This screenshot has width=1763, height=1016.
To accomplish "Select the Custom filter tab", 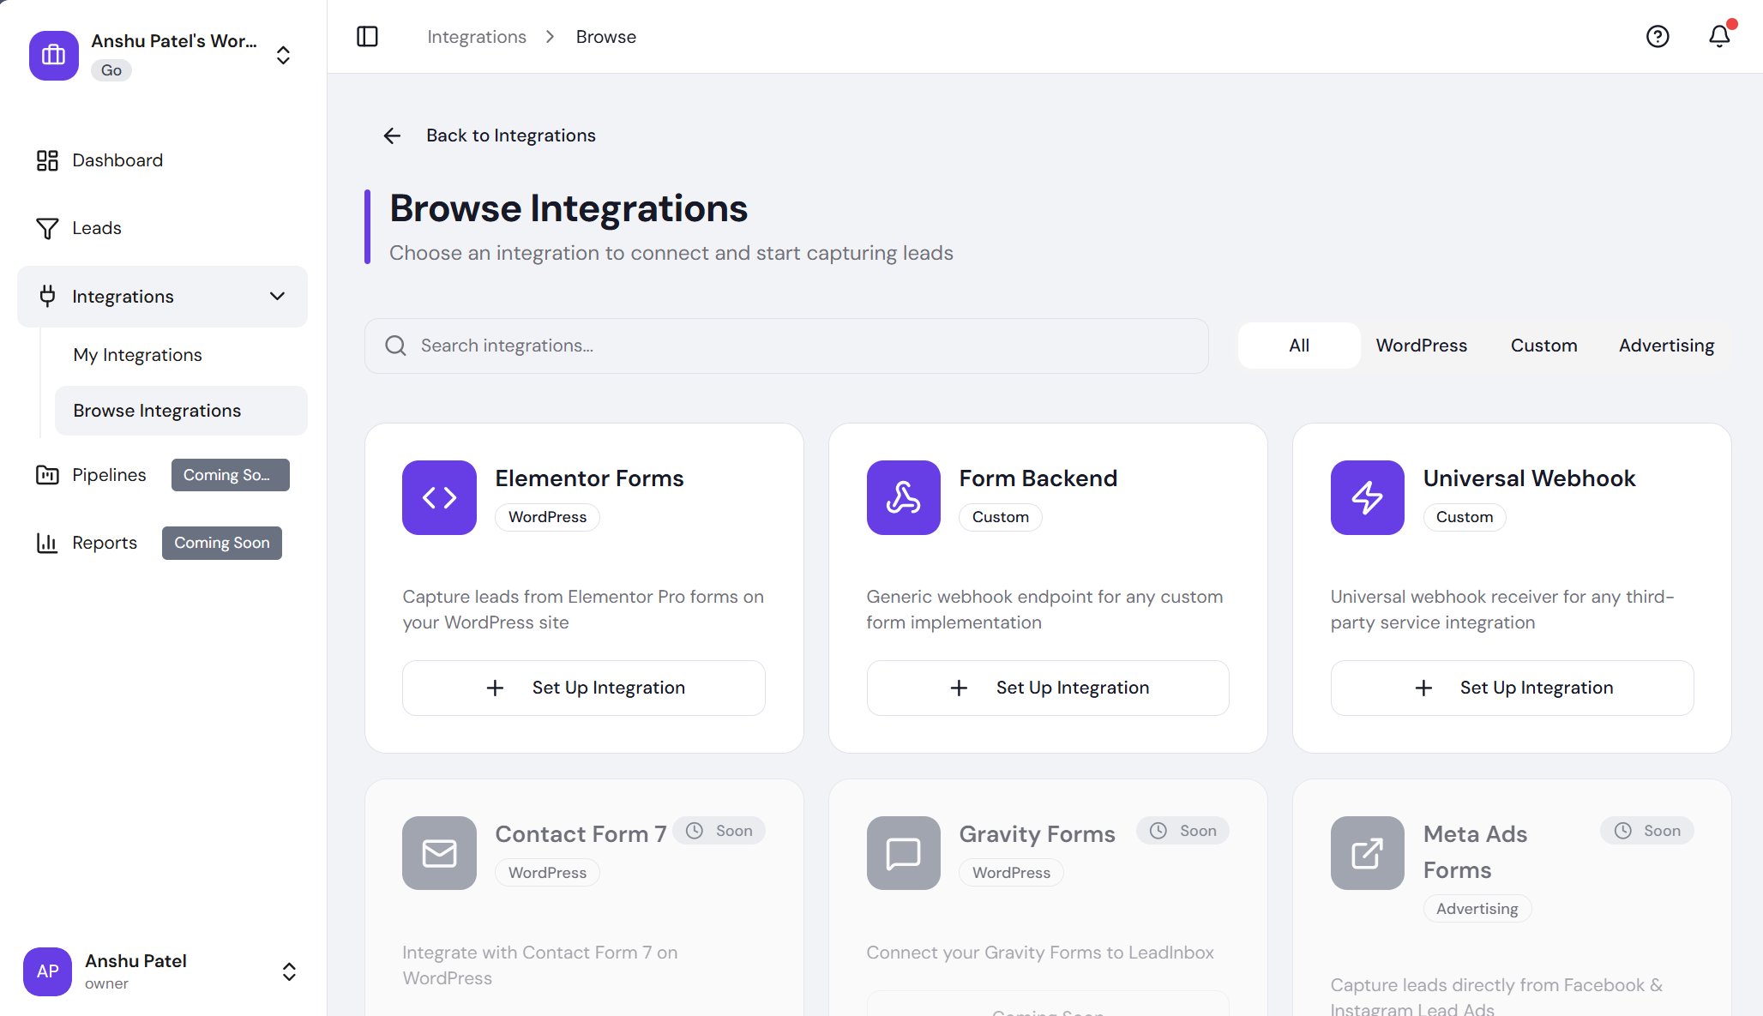I will (x=1543, y=346).
